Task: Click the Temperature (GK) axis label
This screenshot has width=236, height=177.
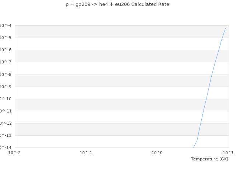Action: 209,159
